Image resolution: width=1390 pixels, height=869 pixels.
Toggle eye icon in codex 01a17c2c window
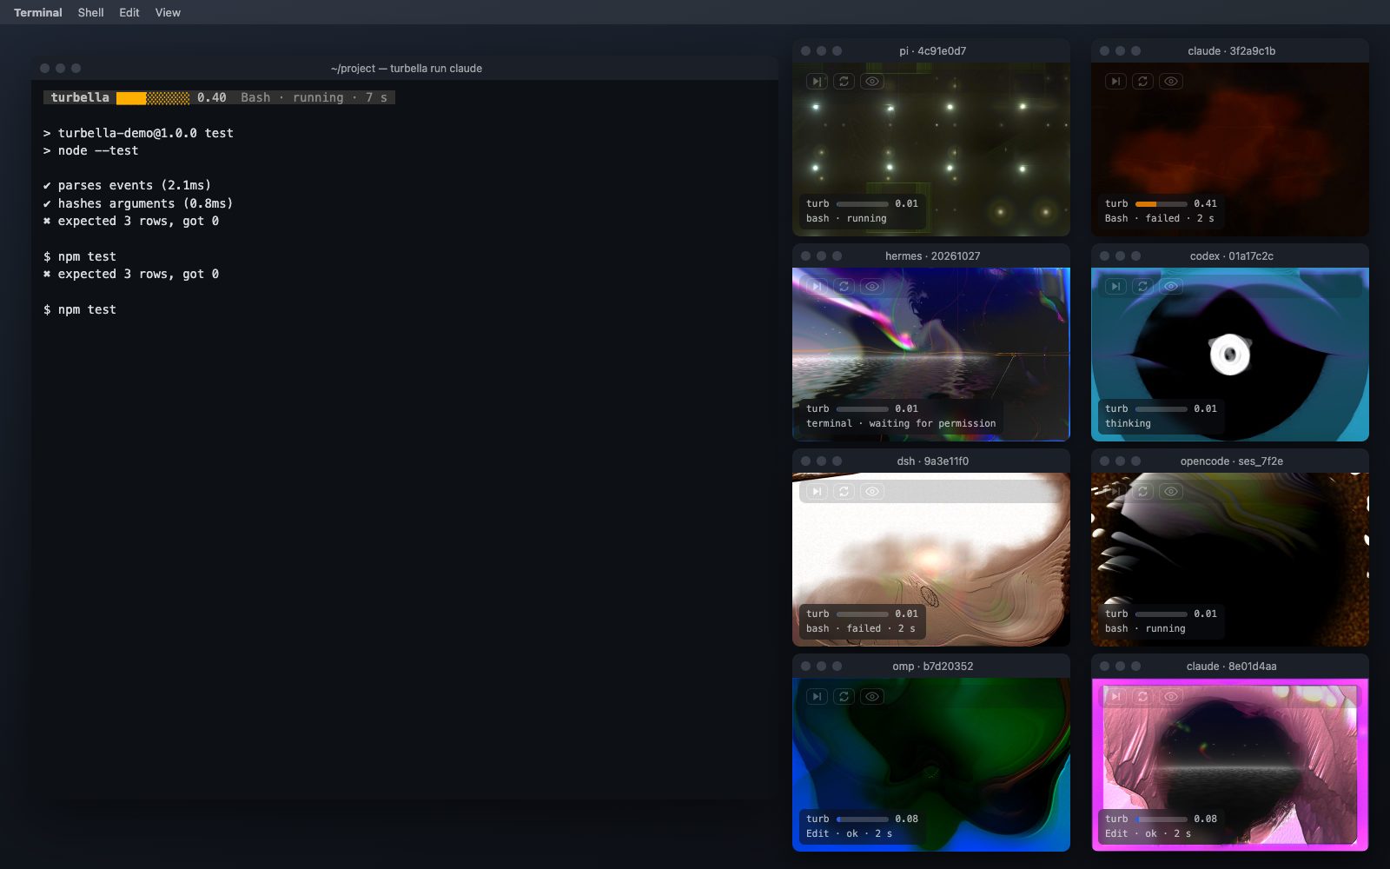pos(1171,287)
